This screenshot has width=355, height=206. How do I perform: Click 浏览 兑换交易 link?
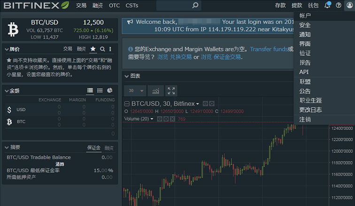click(x=174, y=57)
